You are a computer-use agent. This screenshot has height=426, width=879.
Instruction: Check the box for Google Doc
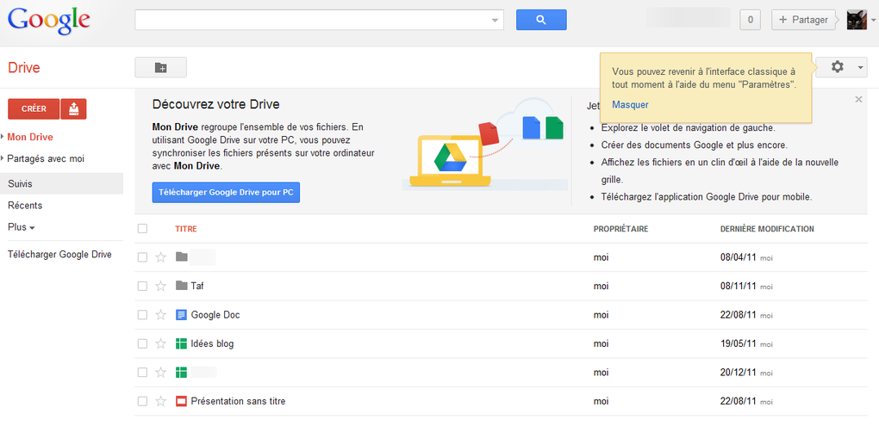coord(142,315)
